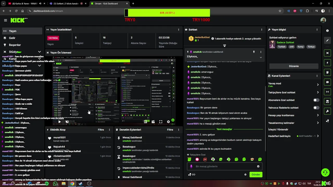Viewport: 333px width, 187px height.
Task: Click the chat panel scrollbar
Action: (265, 118)
